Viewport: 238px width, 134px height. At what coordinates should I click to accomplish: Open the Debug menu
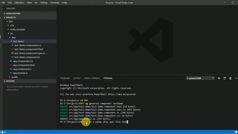pyautogui.click(x=44, y=3)
